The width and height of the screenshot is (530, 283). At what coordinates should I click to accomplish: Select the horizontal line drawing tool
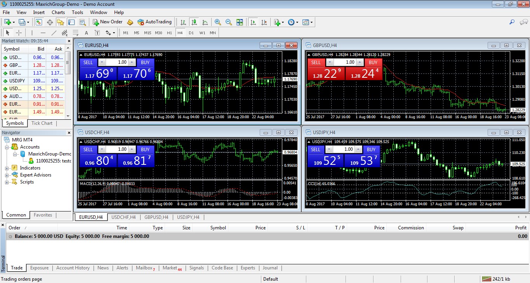click(43, 33)
